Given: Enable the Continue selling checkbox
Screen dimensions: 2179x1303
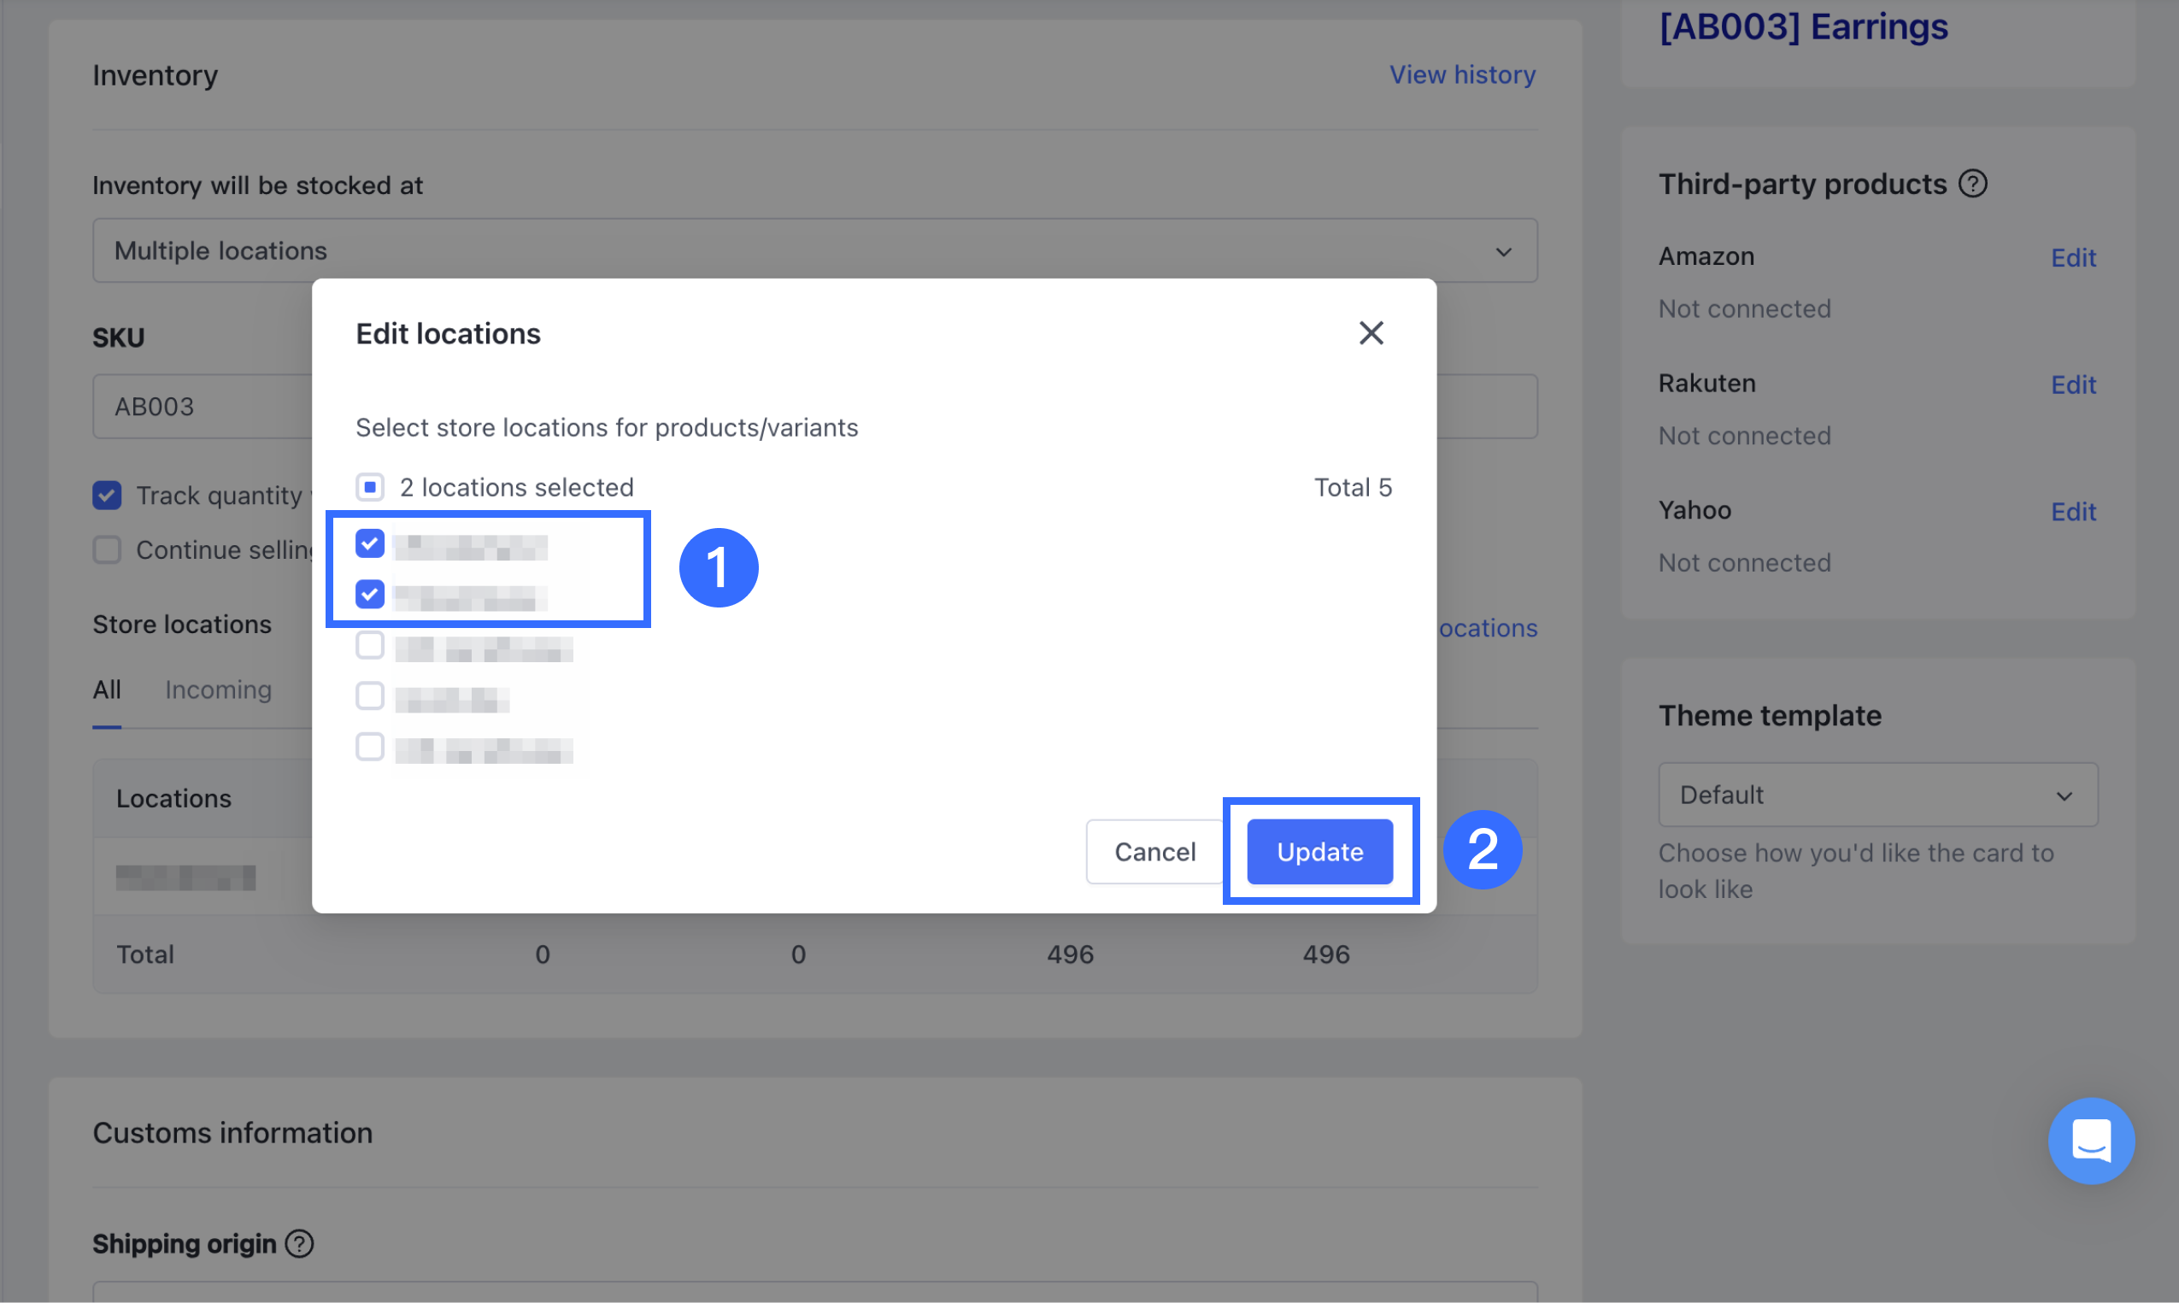Looking at the screenshot, I should [107, 549].
